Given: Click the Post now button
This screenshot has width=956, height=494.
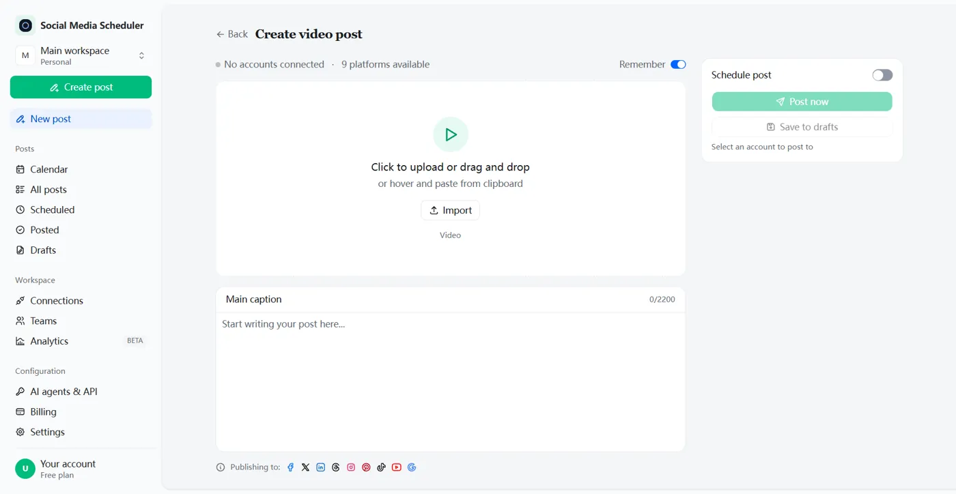Looking at the screenshot, I should (802, 102).
